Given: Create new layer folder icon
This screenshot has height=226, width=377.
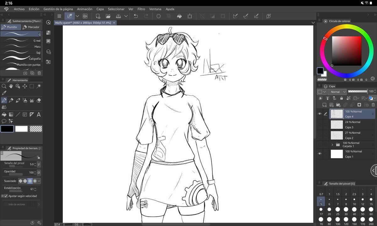Looking at the screenshot, I should (338, 105).
